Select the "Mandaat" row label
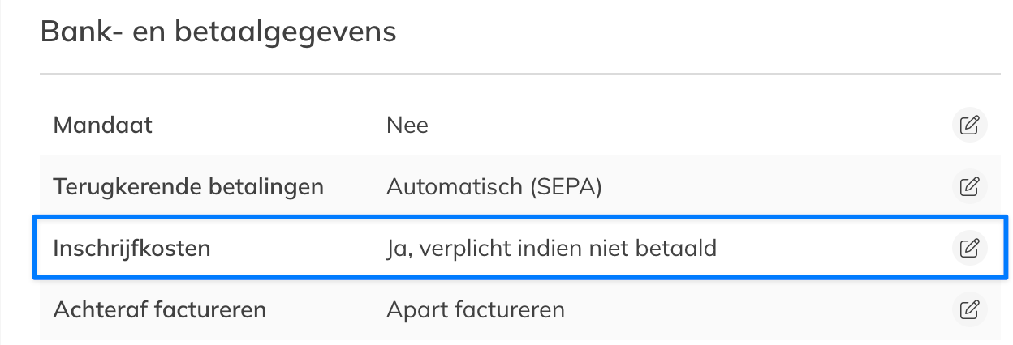This screenshot has width=1013, height=345. [x=102, y=126]
